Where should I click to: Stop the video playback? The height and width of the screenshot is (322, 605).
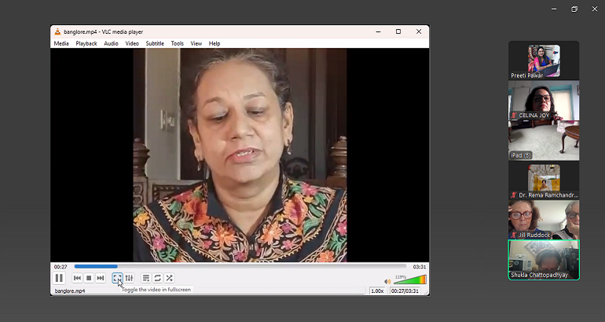[x=89, y=278]
